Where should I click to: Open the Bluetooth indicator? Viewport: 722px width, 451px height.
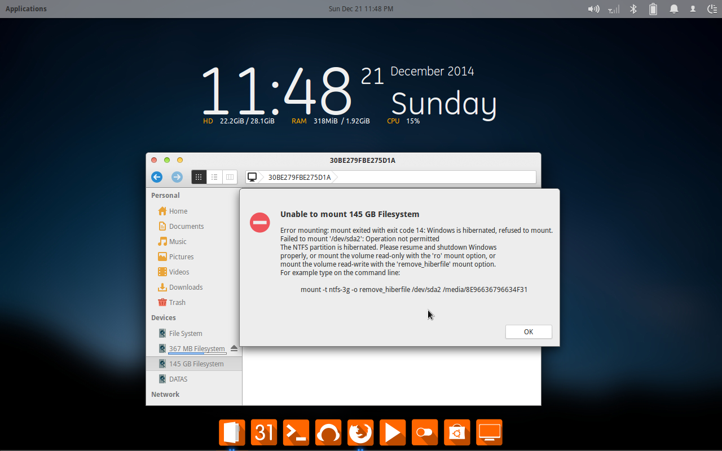[x=633, y=9]
